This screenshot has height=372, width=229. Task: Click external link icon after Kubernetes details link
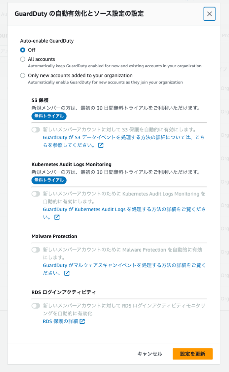coord(57,217)
